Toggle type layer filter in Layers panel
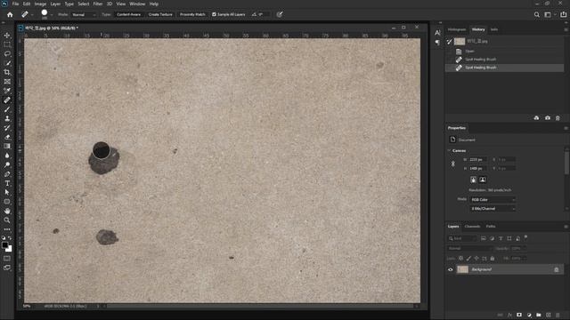 click(501, 238)
